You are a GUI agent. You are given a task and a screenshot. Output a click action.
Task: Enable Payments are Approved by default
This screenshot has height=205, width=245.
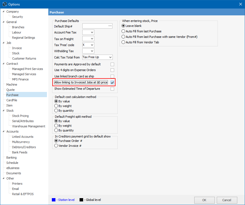point(112,64)
